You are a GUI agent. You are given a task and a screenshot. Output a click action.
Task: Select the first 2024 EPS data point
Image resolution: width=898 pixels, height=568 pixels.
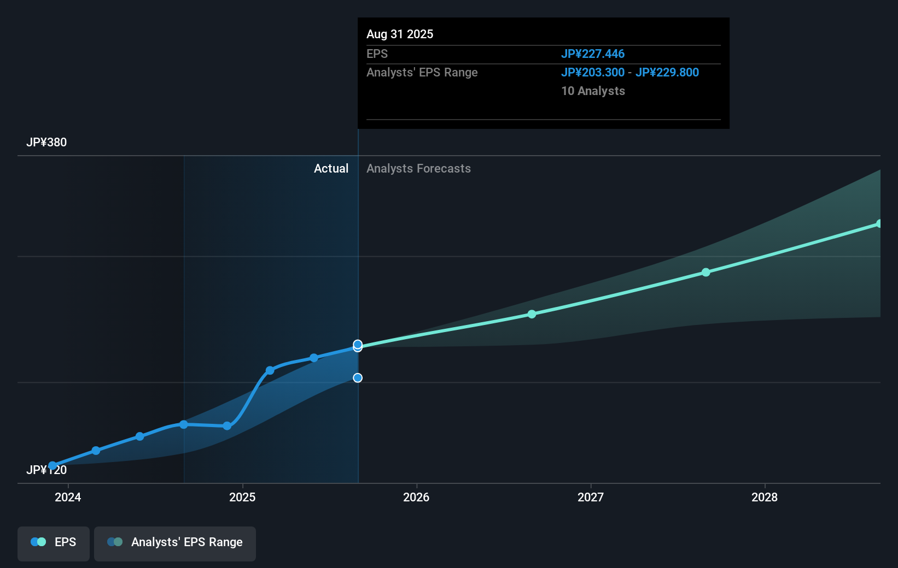(x=53, y=465)
